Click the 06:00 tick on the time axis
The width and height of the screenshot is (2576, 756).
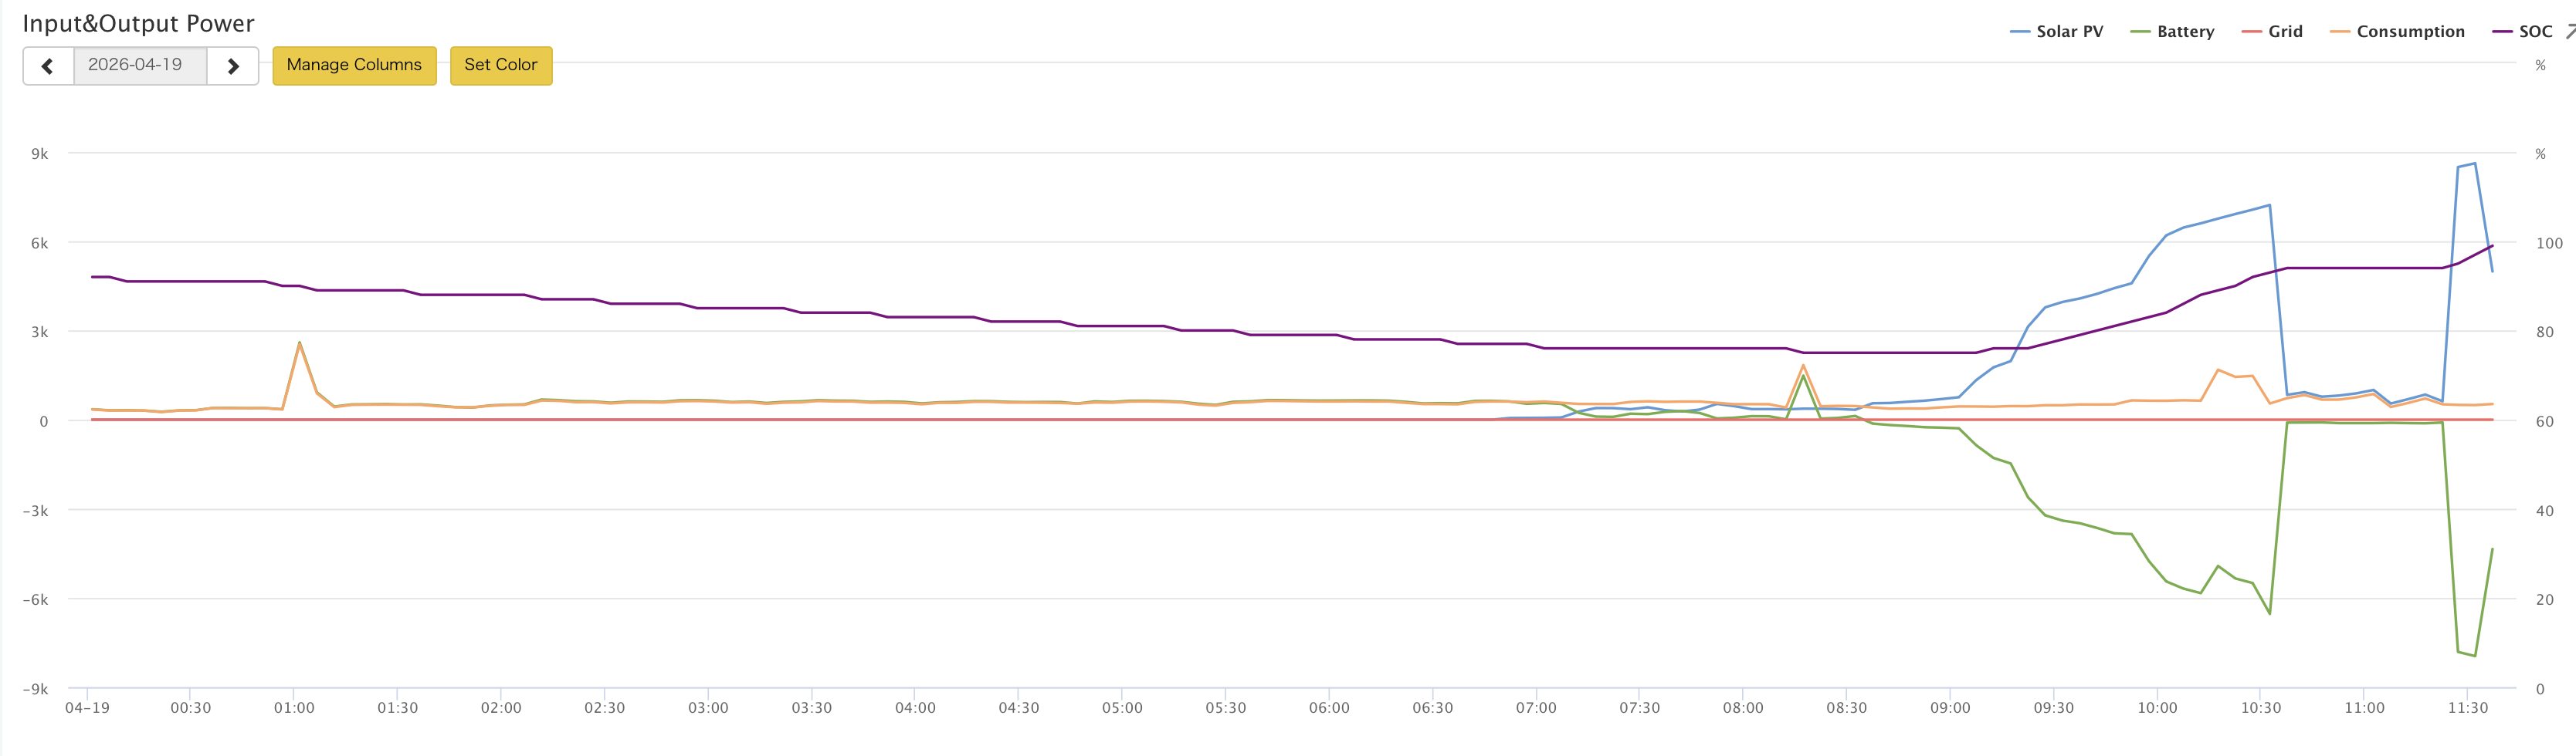pyautogui.click(x=1328, y=707)
